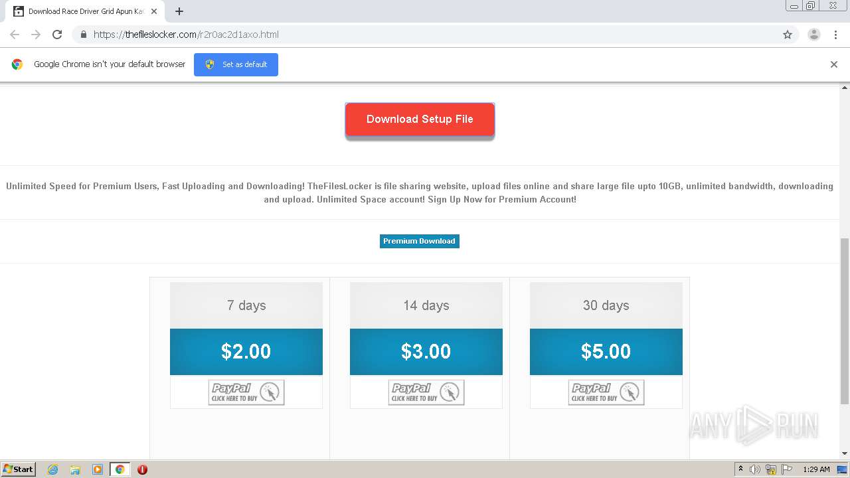Close the Download Race Driver Grid tab
Viewport: 850px width, 478px height.
[154, 11]
